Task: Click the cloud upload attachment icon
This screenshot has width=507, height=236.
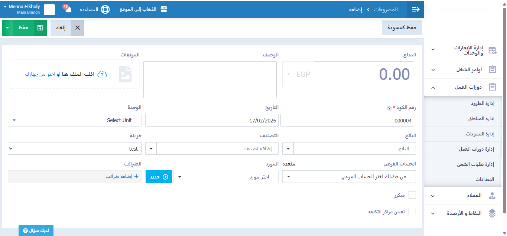Action: (102, 74)
